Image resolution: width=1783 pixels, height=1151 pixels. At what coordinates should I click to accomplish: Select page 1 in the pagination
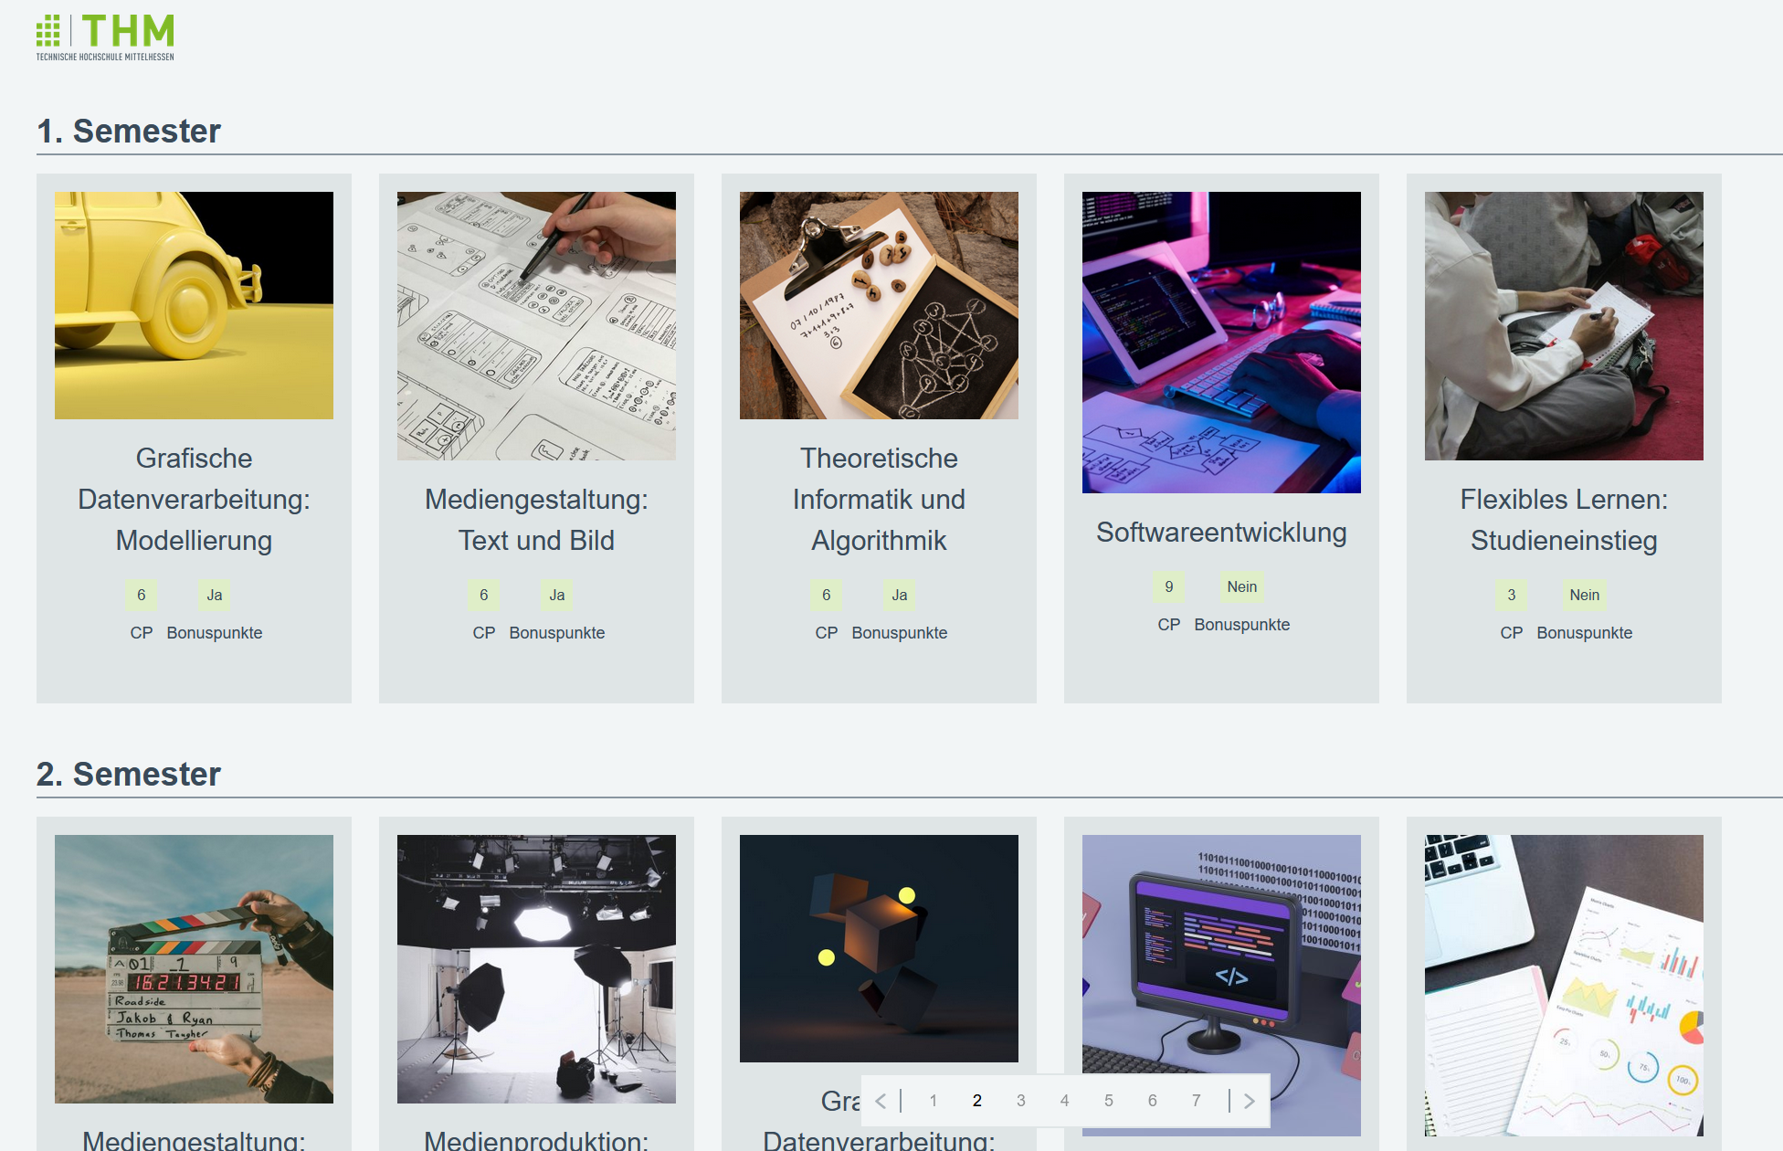point(934,1101)
